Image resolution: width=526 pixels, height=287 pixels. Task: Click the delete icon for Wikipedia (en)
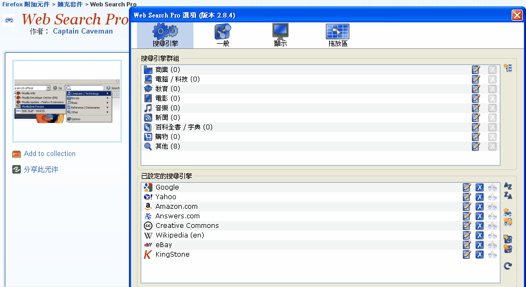479,235
